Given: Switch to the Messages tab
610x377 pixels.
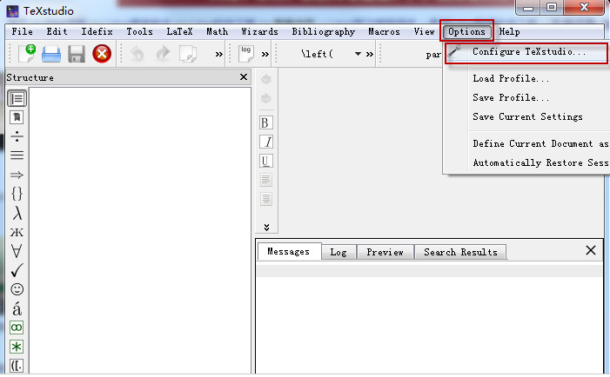Looking at the screenshot, I should pos(289,252).
